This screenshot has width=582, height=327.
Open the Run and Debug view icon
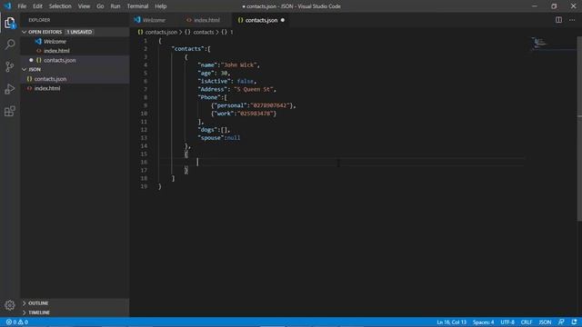(x=10, y=89)
